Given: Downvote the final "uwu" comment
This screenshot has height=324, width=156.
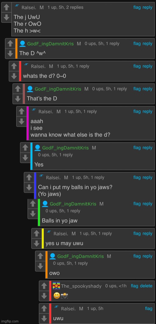Looking at the screenshot, I should point(44,318).
